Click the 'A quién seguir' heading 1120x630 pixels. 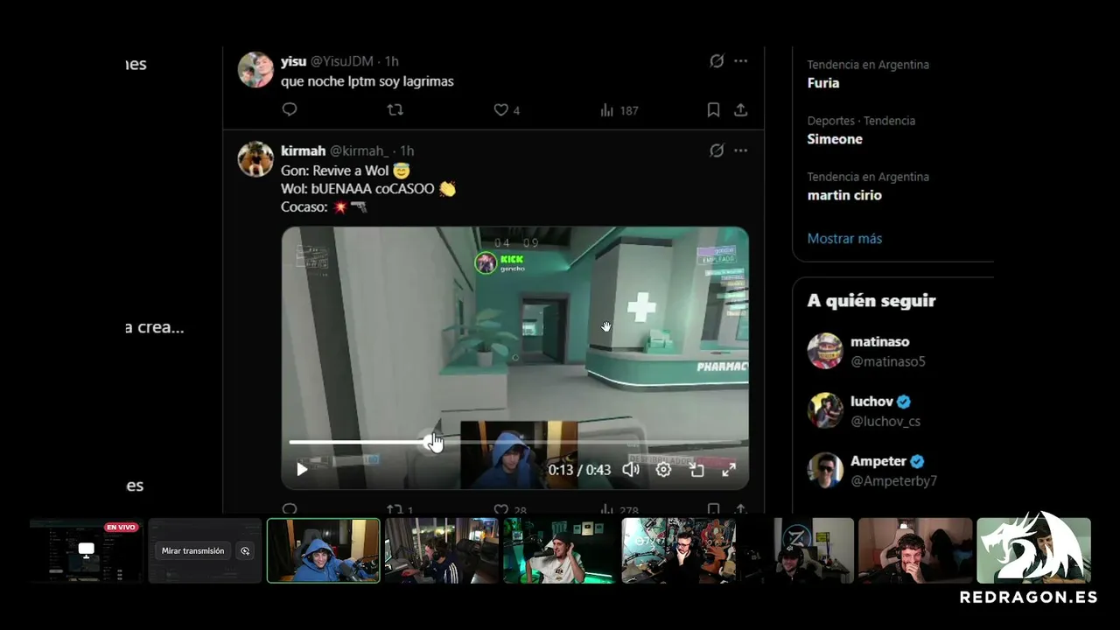tap(871, 301)
